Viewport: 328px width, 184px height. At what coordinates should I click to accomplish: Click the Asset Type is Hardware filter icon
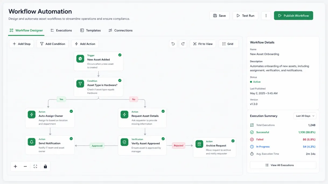coord(80,84)
